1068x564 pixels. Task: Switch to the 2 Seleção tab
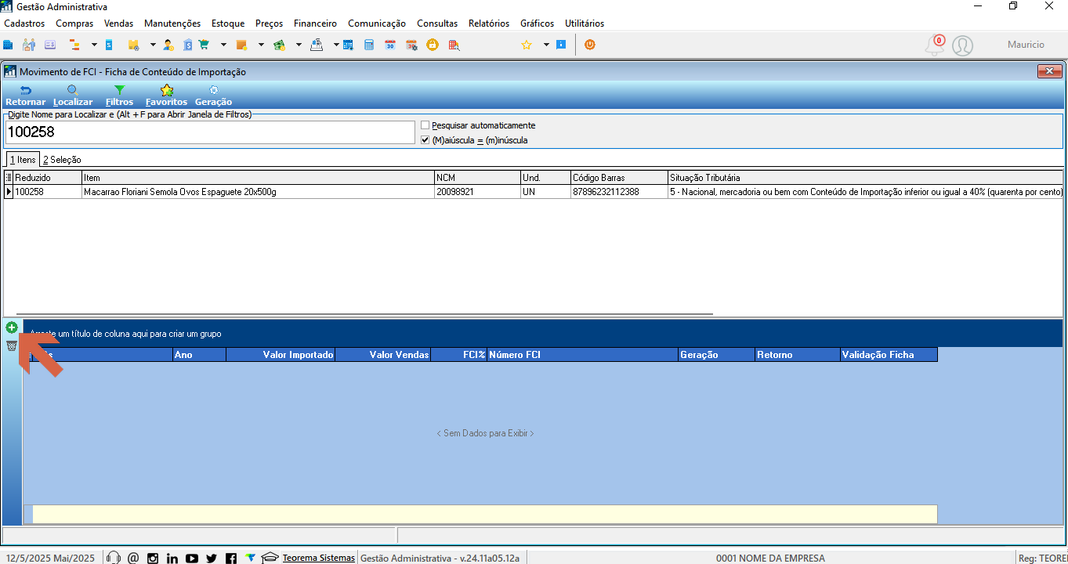62,159
